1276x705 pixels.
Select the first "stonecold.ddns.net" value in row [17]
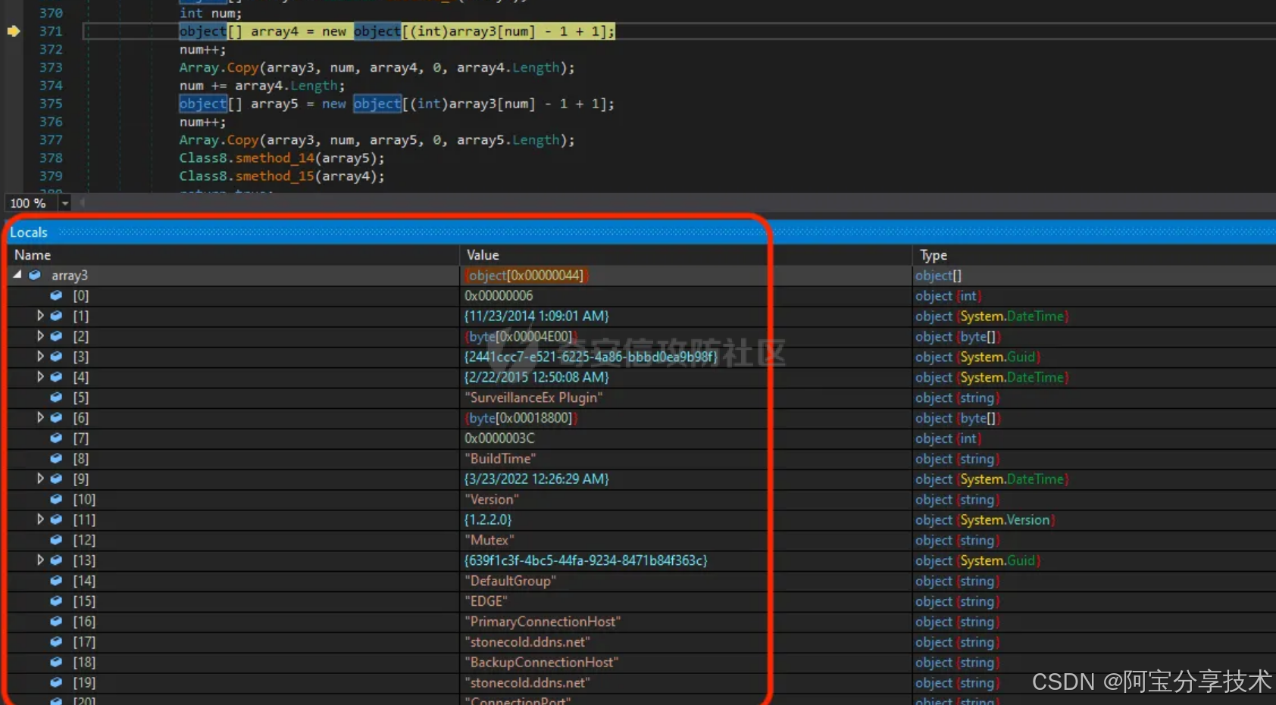[527, 642]
